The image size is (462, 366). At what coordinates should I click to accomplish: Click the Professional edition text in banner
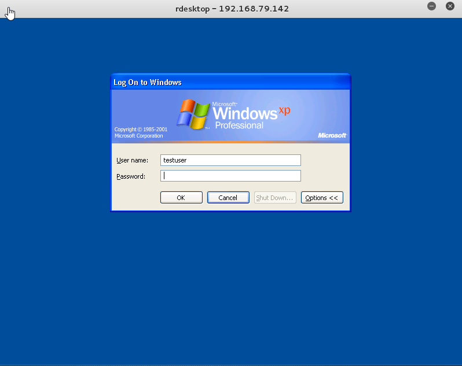tap(239, 125)
